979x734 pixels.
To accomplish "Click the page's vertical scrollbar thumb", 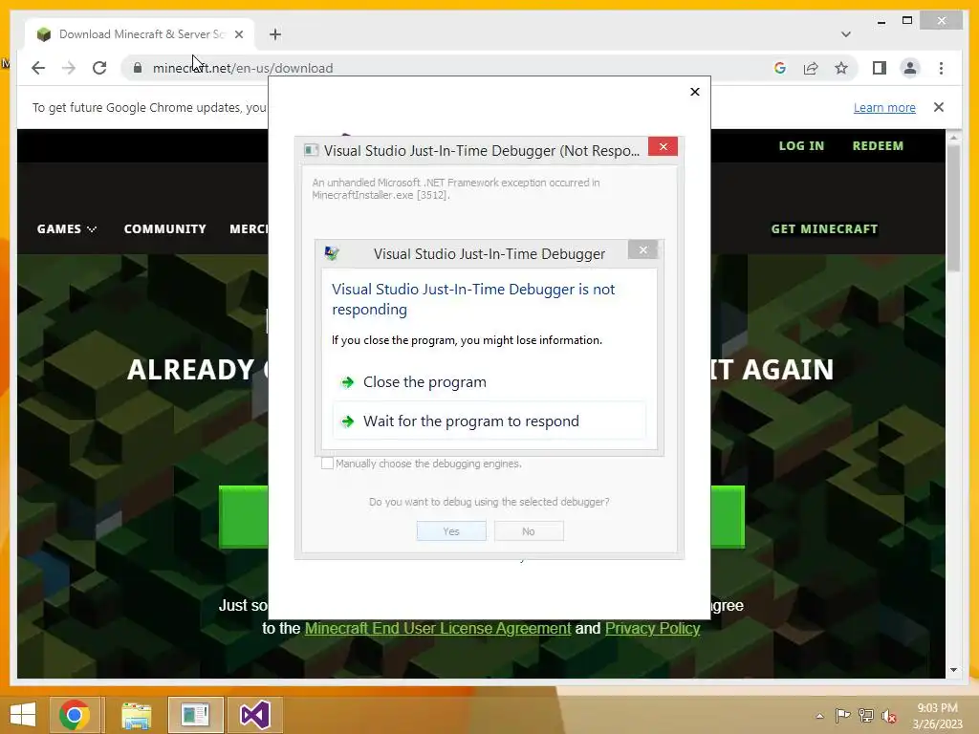I will [x=953, y=209].
